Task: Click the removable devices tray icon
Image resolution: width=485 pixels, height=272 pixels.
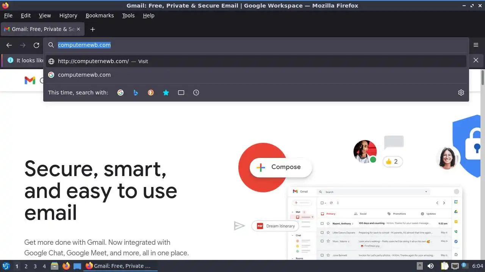Action: [x=420, y=266]
